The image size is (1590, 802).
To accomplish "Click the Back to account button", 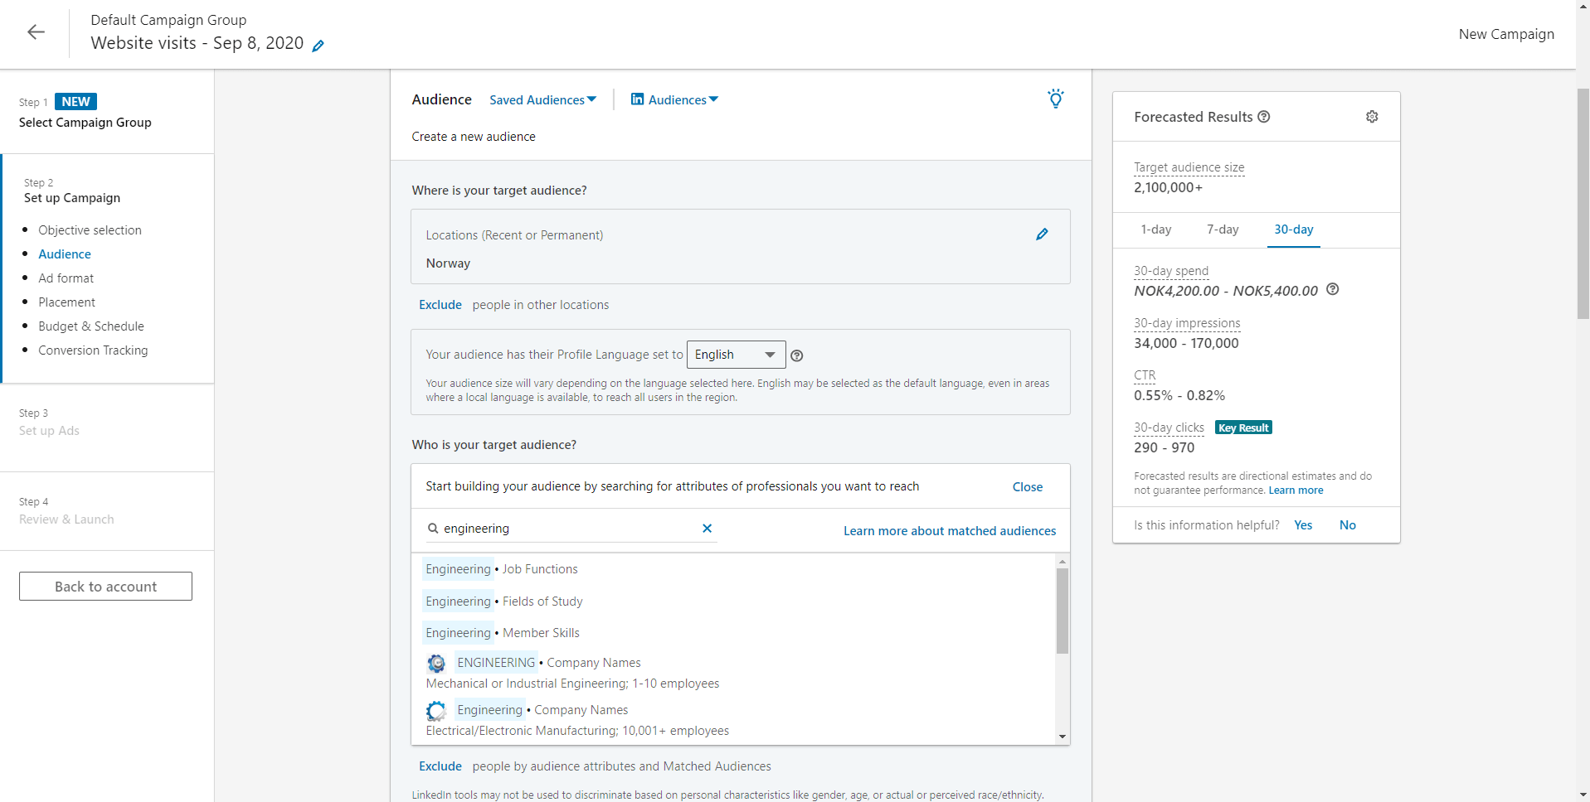I will coord(105,587).
